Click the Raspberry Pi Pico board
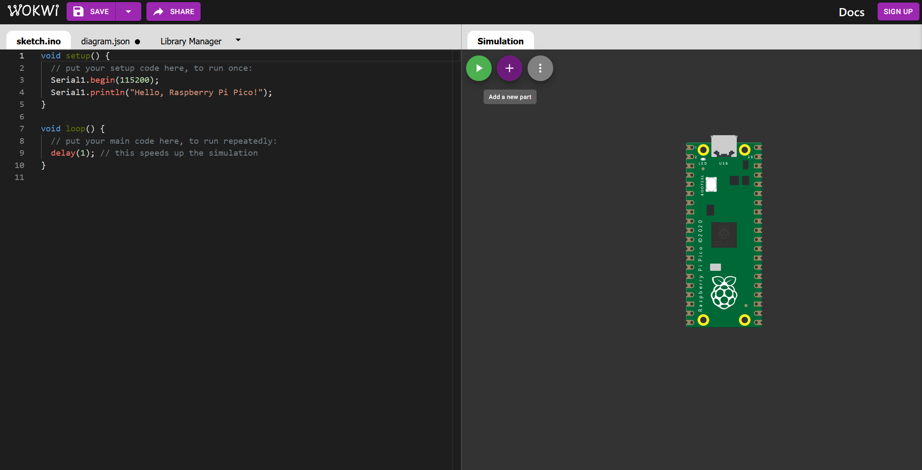The height and width of the screenshot is (470, 922). [x=724, y=231]
